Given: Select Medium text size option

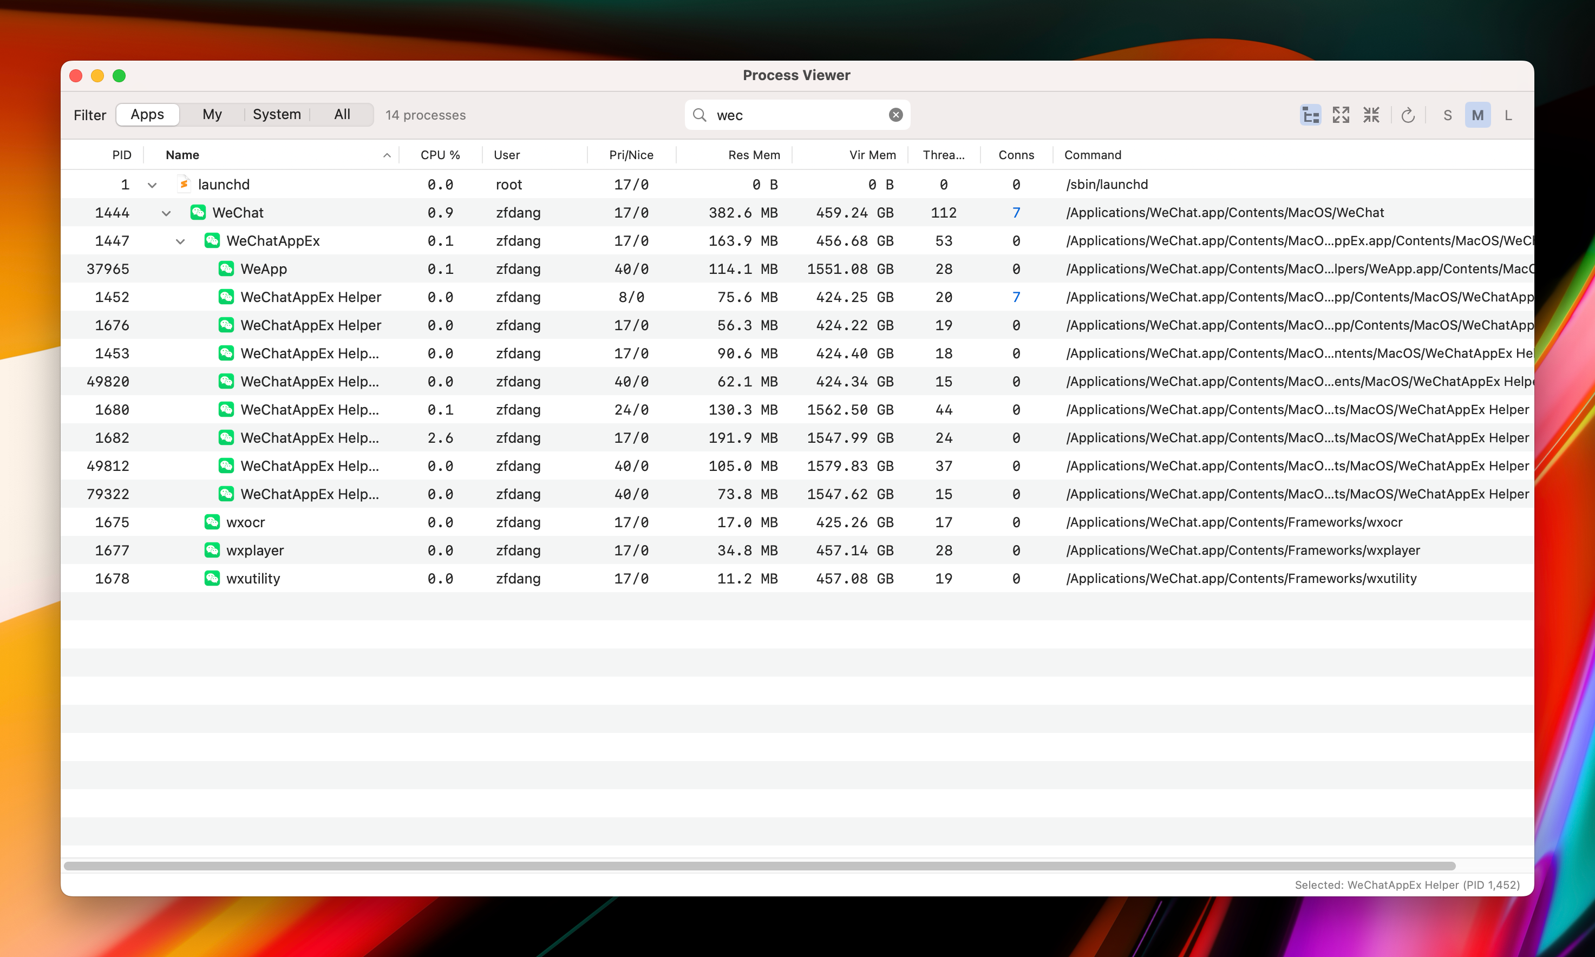Looking at the screenshot, I should pyautogui.click(x=1477, y=115).
